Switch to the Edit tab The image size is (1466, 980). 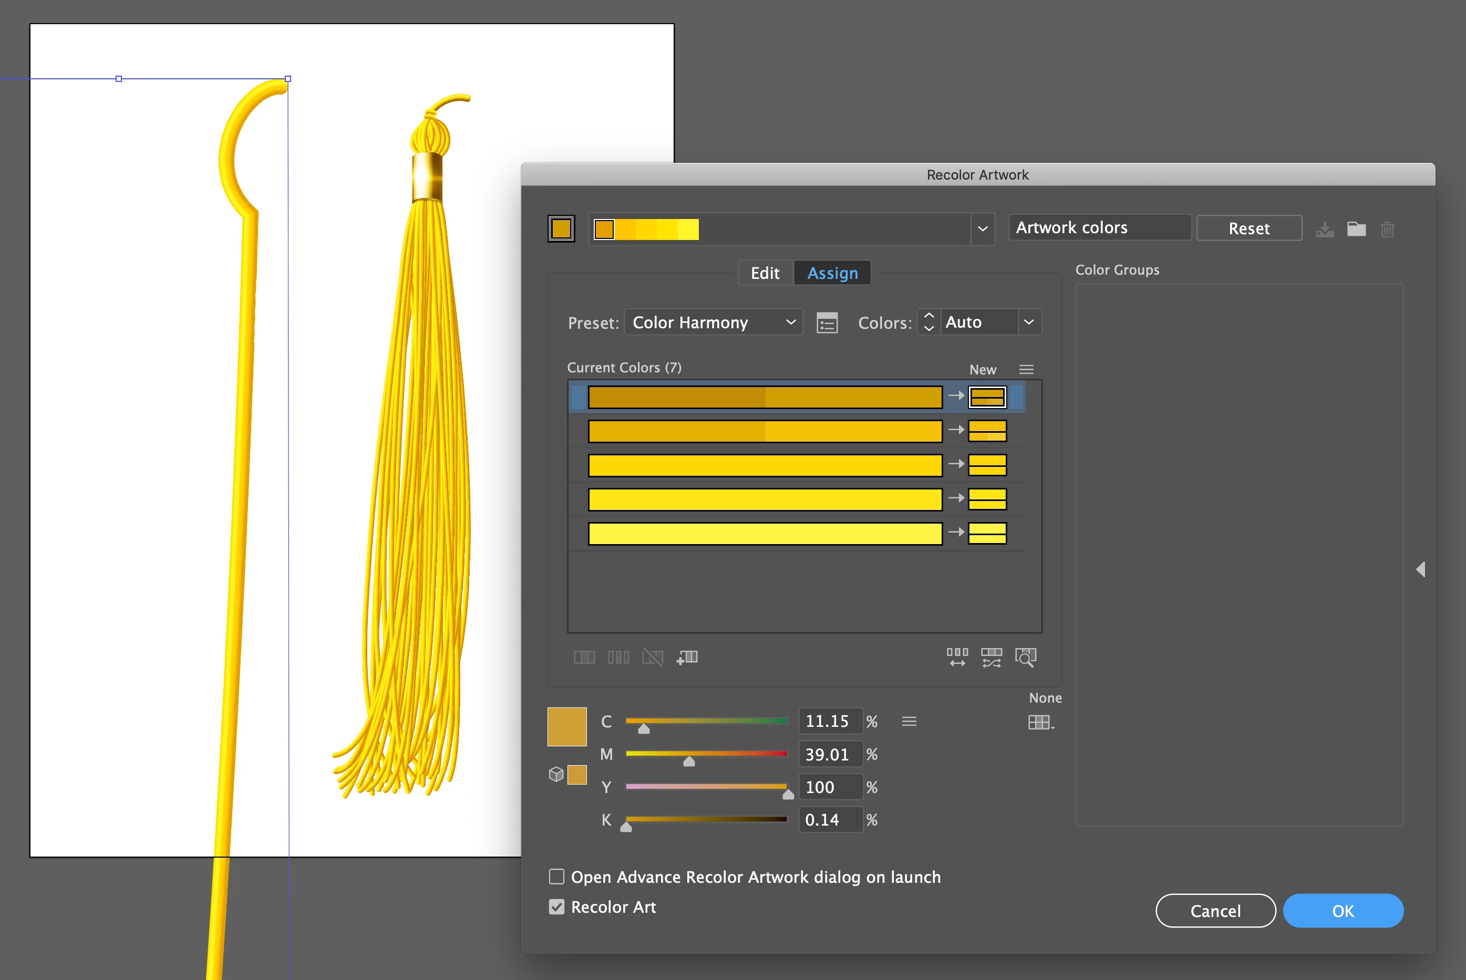765,273
